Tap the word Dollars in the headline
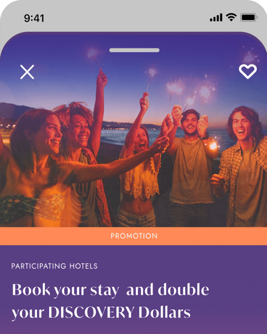The width and height of the screenshot is (267, 334). (x=164, y=312)
